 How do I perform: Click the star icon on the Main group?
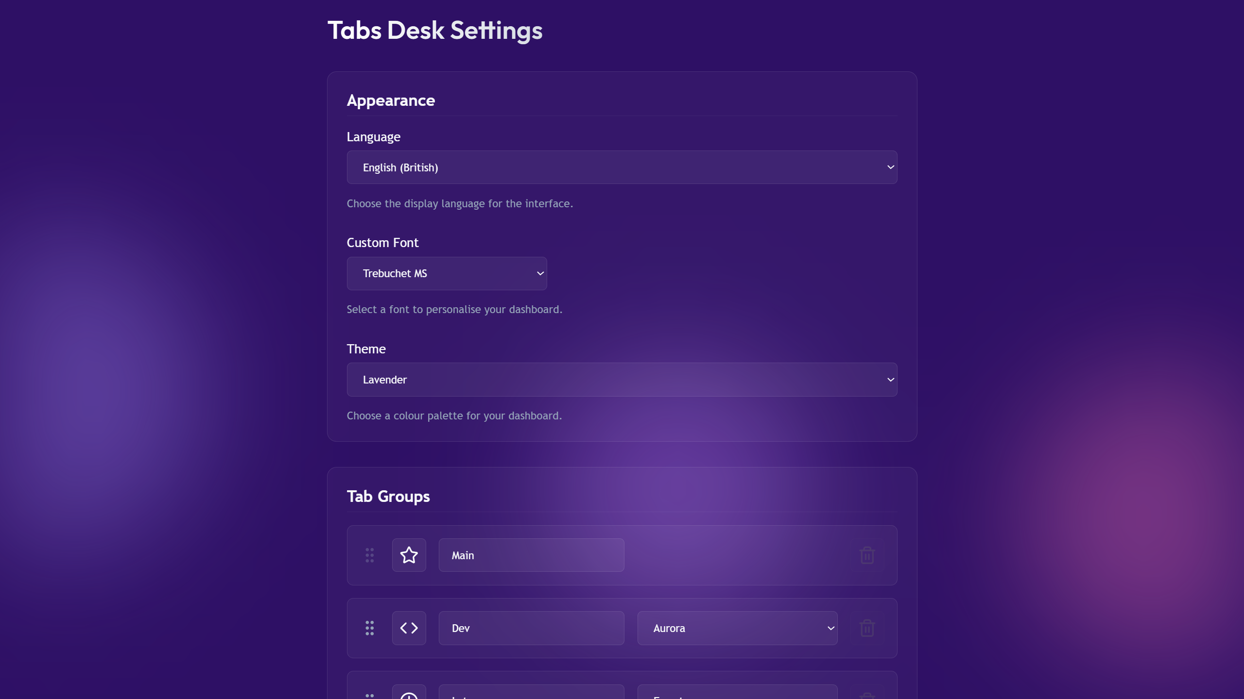point(409,555)
